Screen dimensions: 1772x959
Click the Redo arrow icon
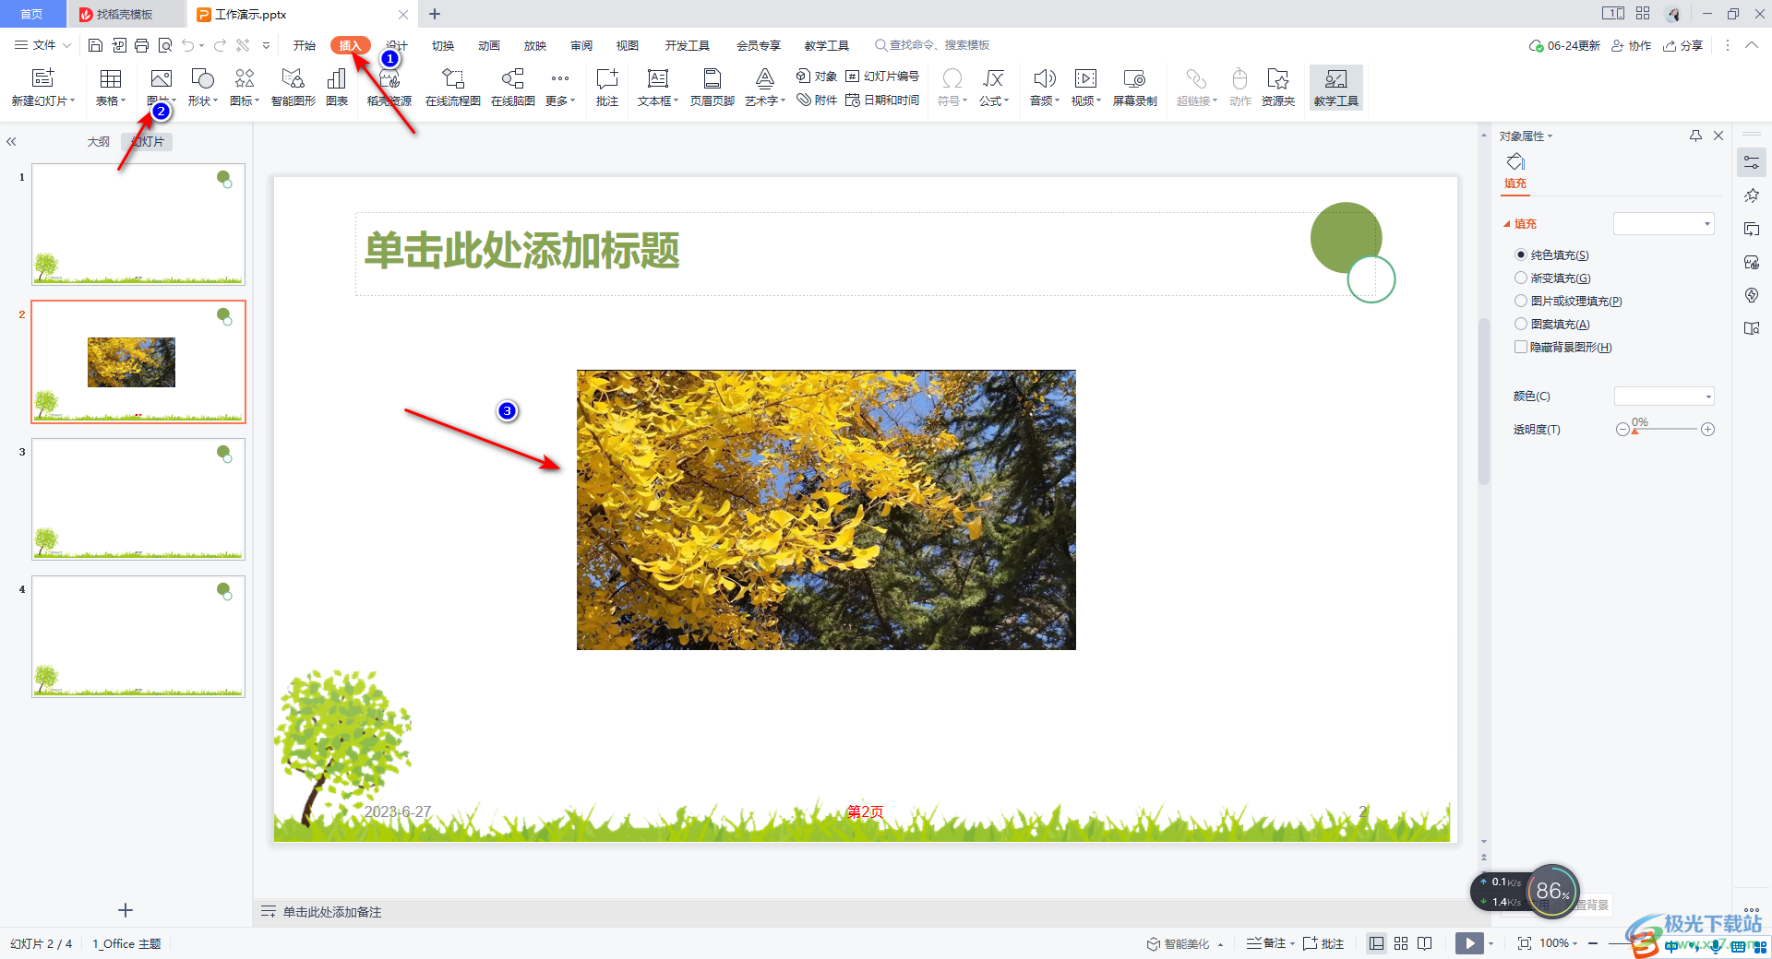click(220, 45)
